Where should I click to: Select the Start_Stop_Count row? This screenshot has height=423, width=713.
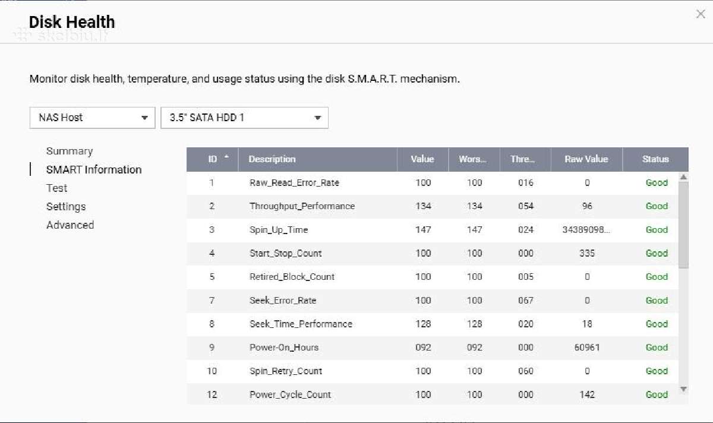433,253
